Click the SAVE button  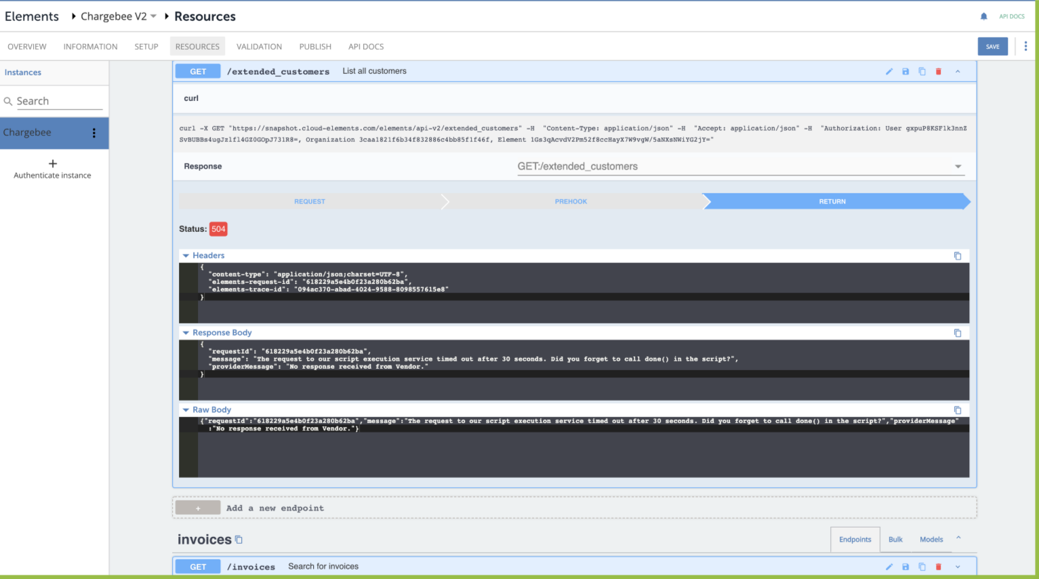point(992,46)
